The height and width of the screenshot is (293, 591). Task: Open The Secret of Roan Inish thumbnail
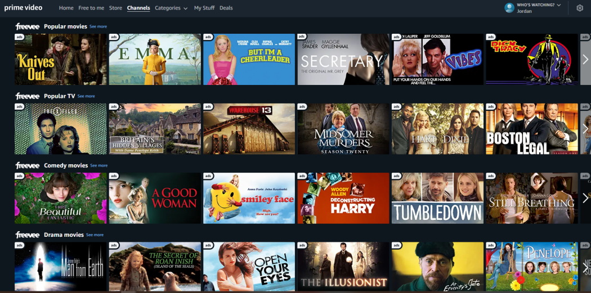[x=155, y=267]
